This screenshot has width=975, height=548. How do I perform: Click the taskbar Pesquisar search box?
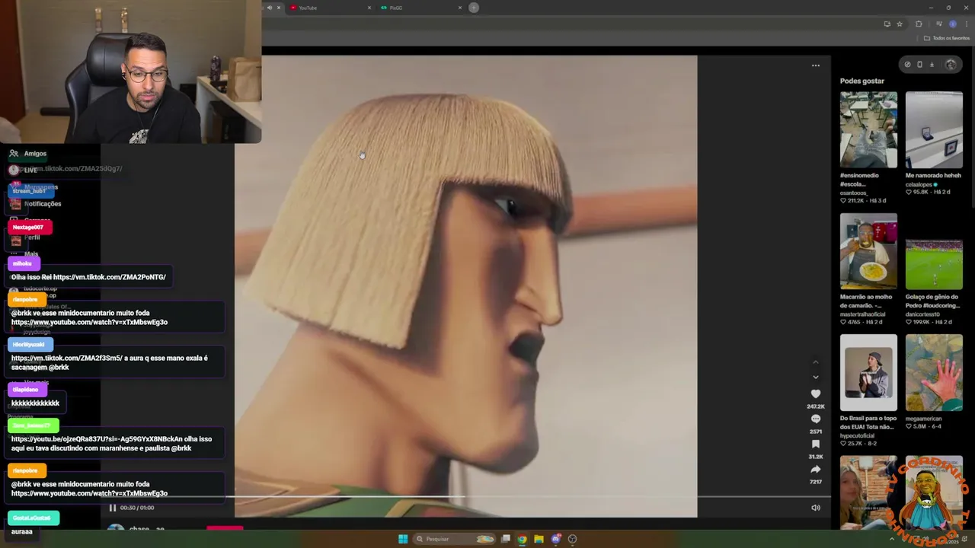(x=454, y=539)
